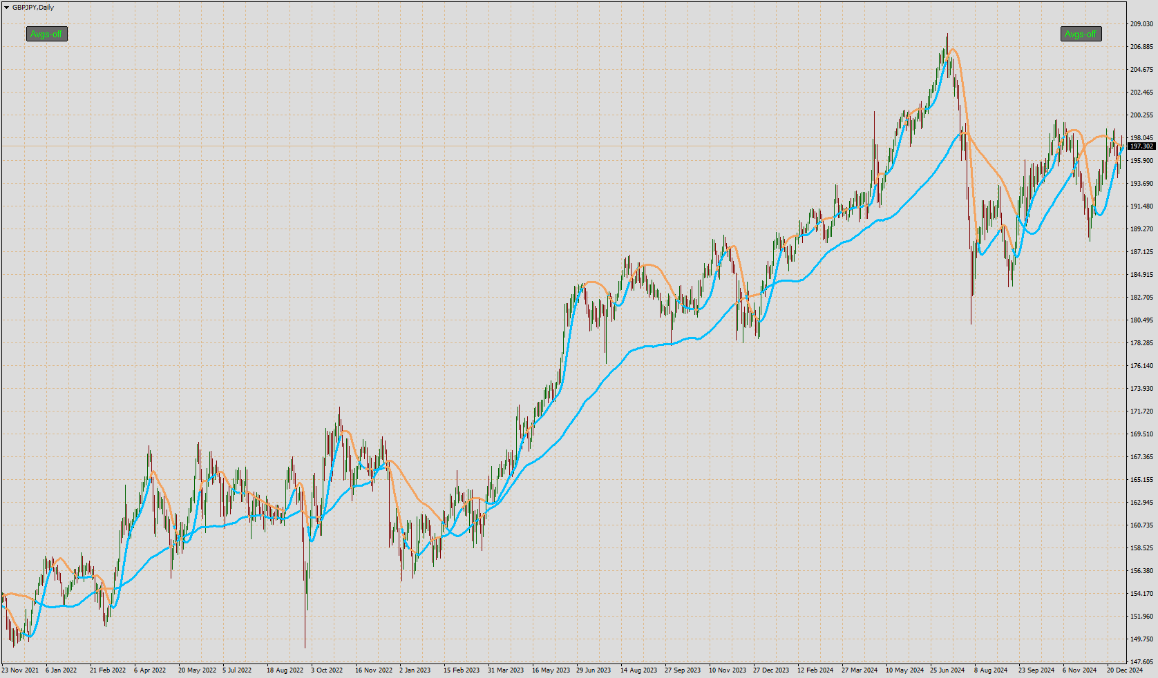Click the left Avgs-off button
1158x678 pixels.
coord(47,34)
